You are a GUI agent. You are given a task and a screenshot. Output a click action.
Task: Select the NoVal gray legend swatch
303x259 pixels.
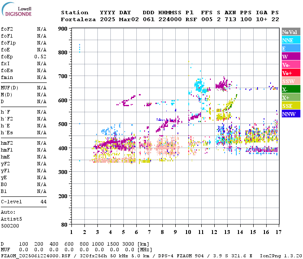pyautogui.click(x=291, y=32)
